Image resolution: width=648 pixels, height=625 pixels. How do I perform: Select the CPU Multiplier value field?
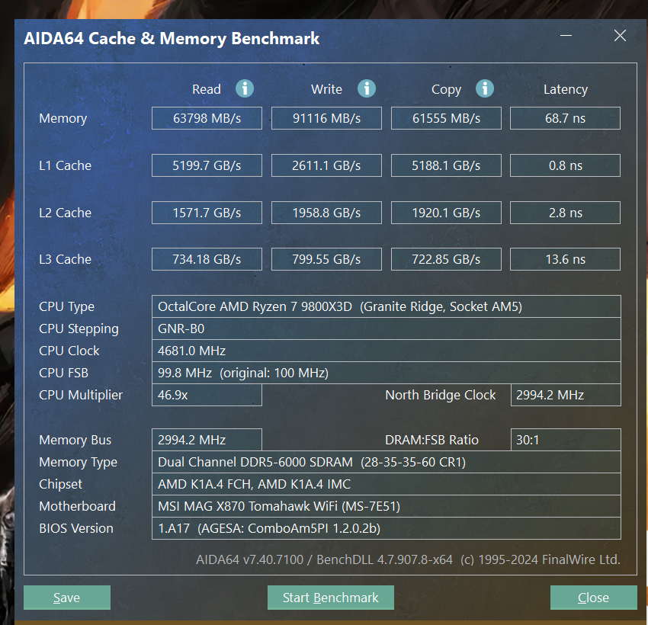pos(207,395)
